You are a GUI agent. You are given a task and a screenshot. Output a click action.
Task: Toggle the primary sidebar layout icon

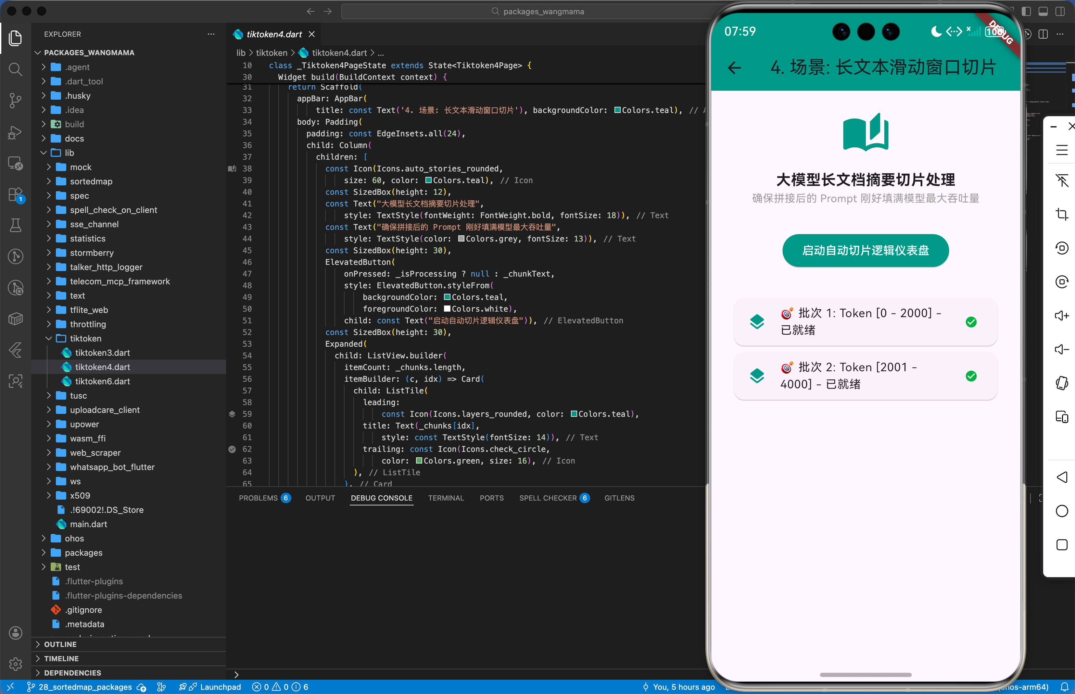1026,11
